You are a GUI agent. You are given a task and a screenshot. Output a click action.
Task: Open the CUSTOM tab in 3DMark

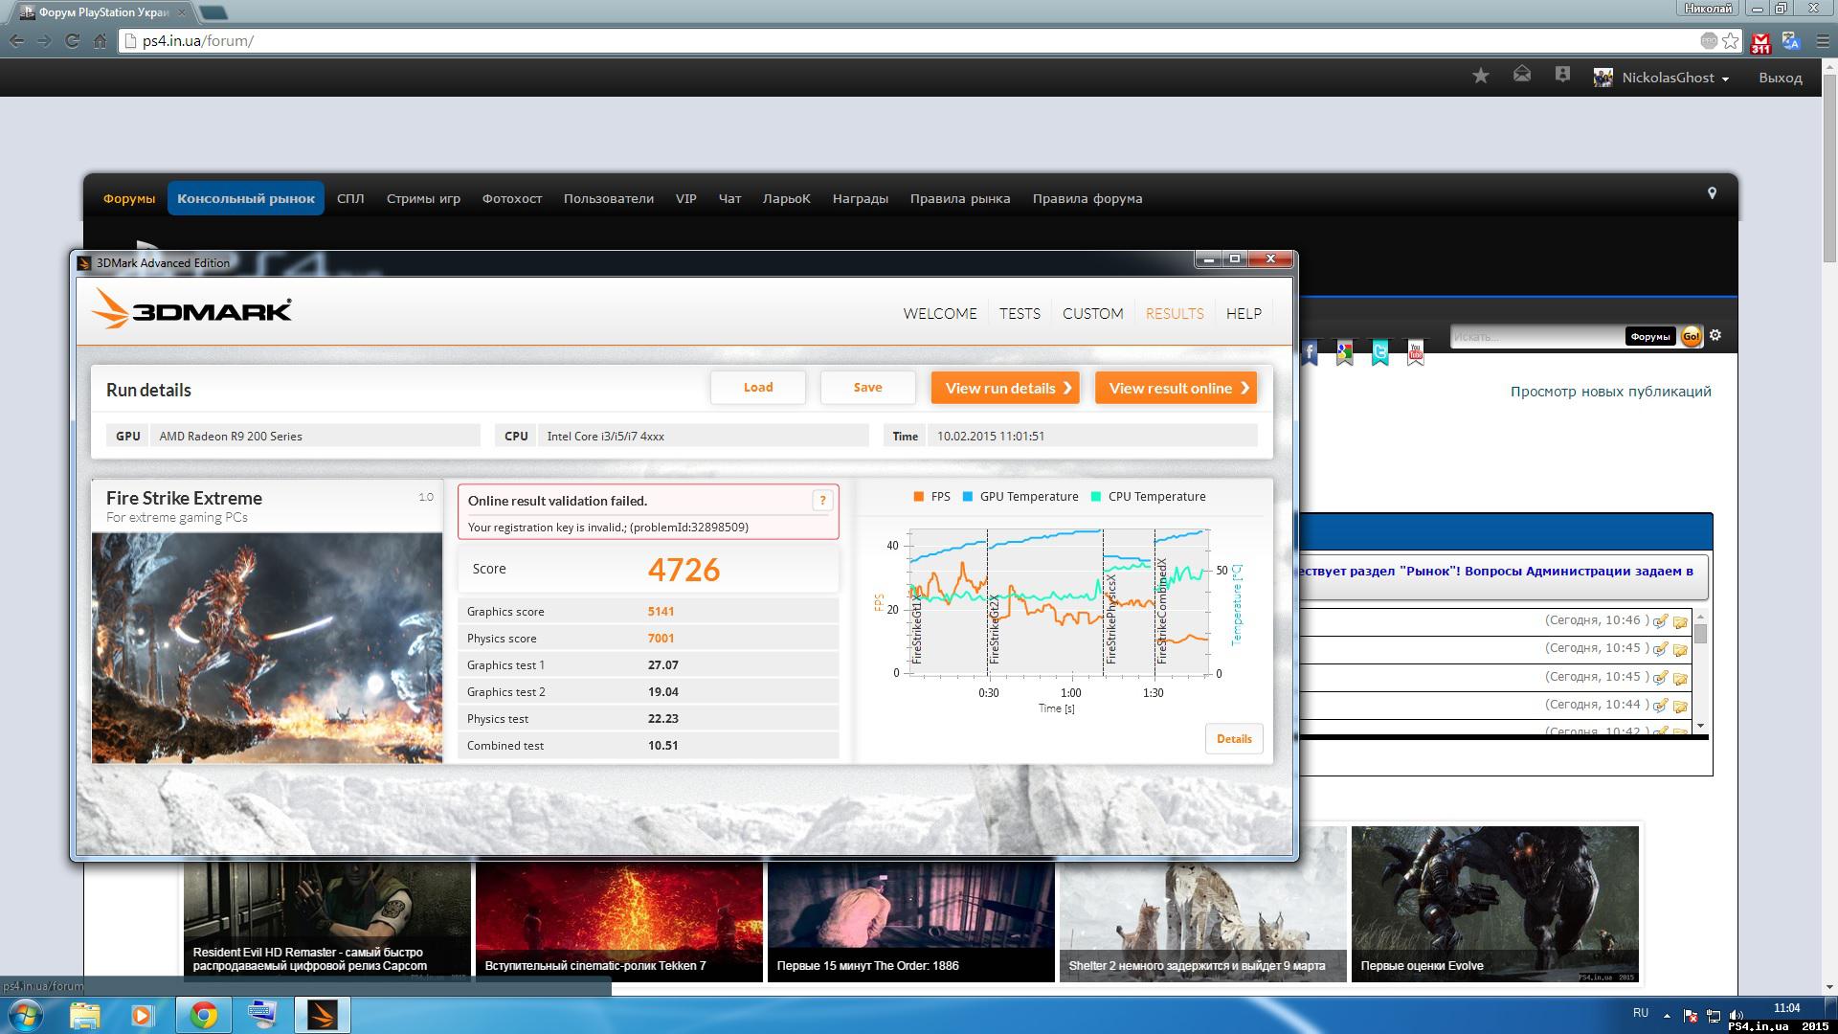tap(1092, 313)
